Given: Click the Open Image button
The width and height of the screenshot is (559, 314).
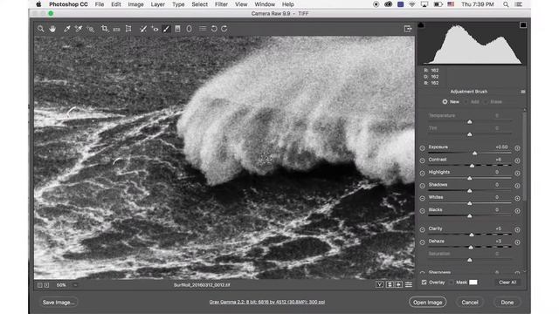Looking at the screenshot, I should [x=427, y=303].
